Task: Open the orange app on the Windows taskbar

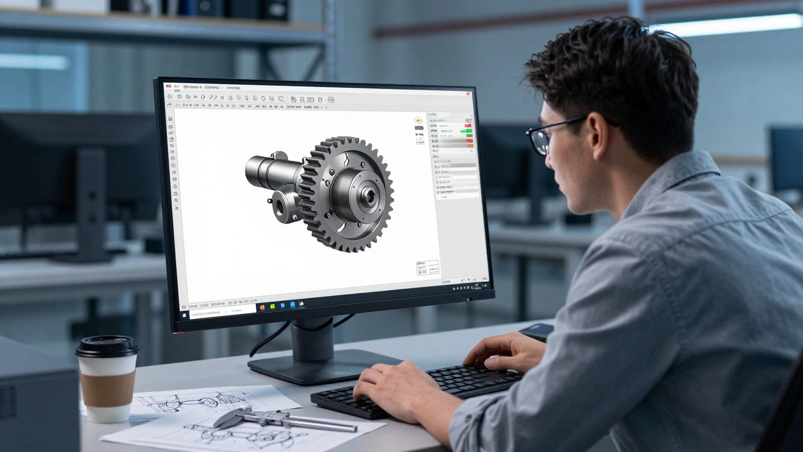Action: pos(262,306)
